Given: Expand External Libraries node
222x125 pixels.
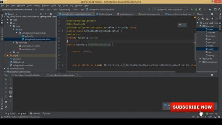Looking at the screenshot, I should pyautogui.click(x=5, y=69).
